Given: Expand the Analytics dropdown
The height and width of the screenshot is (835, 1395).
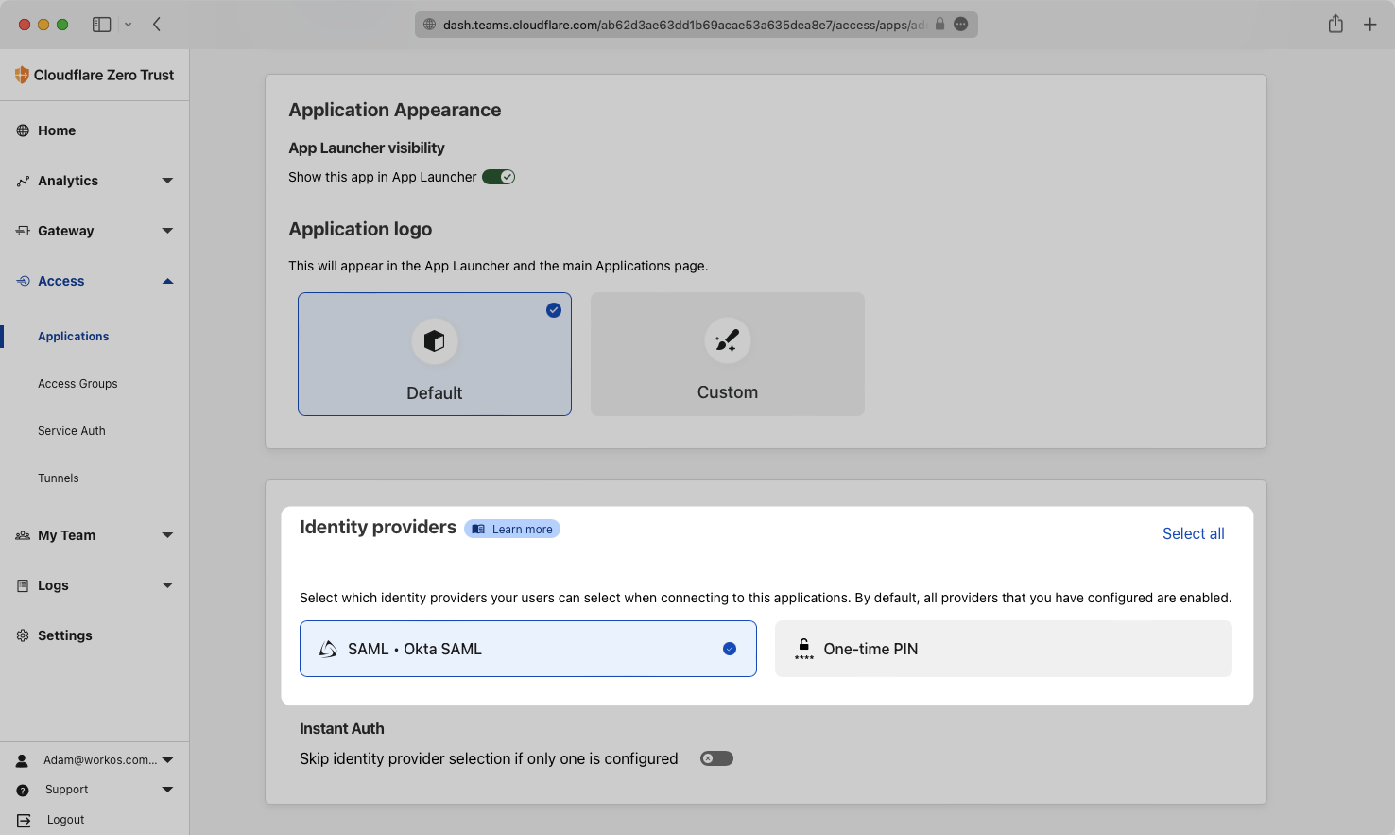Looking at the screenshot, I should (167, 181).
